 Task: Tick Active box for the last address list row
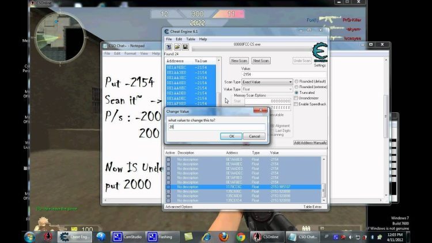[168, 200]
